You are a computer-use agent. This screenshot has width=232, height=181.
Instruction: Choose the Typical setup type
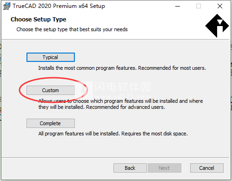51,57
